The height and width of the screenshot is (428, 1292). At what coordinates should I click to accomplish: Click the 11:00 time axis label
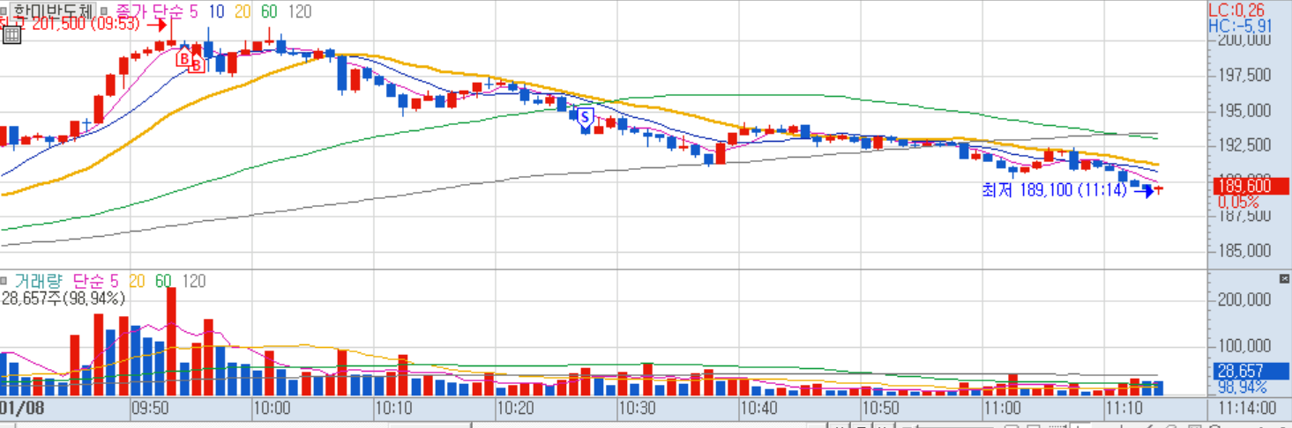1003,408
